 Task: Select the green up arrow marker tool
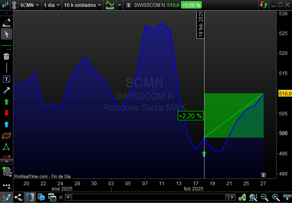(x=6, y=102)
